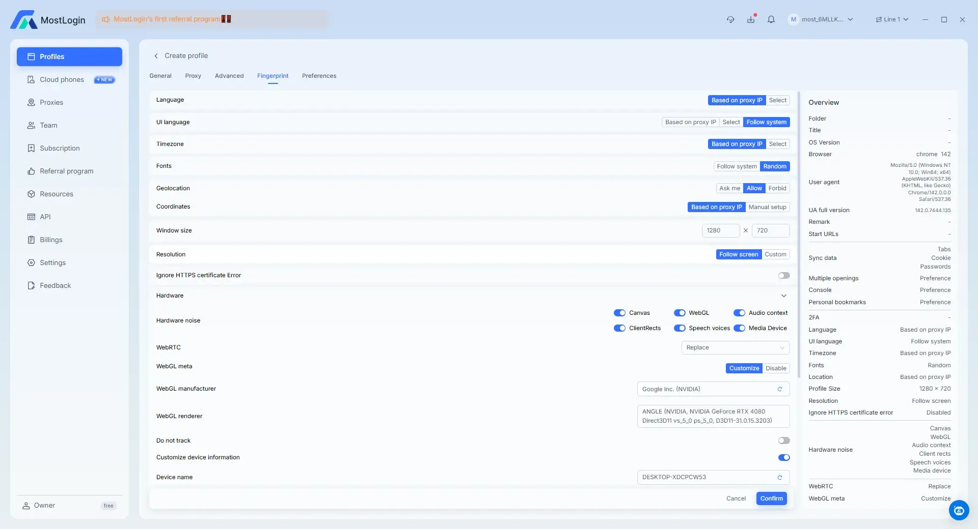The height and width of the screenshot is (529, 978).
Task: Open the WebRTC Replace dropdown
Action: [735, 348]
